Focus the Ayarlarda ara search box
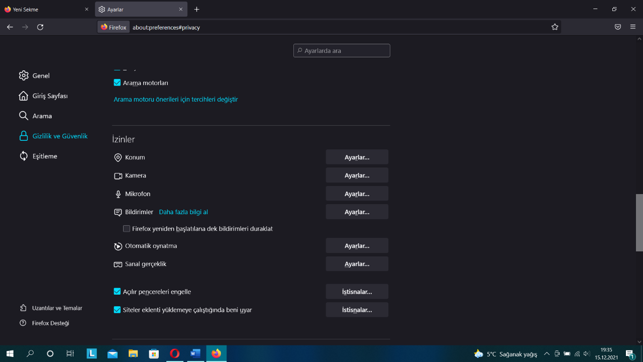Viewport: 643px width, 362px height. coord(342,51)
